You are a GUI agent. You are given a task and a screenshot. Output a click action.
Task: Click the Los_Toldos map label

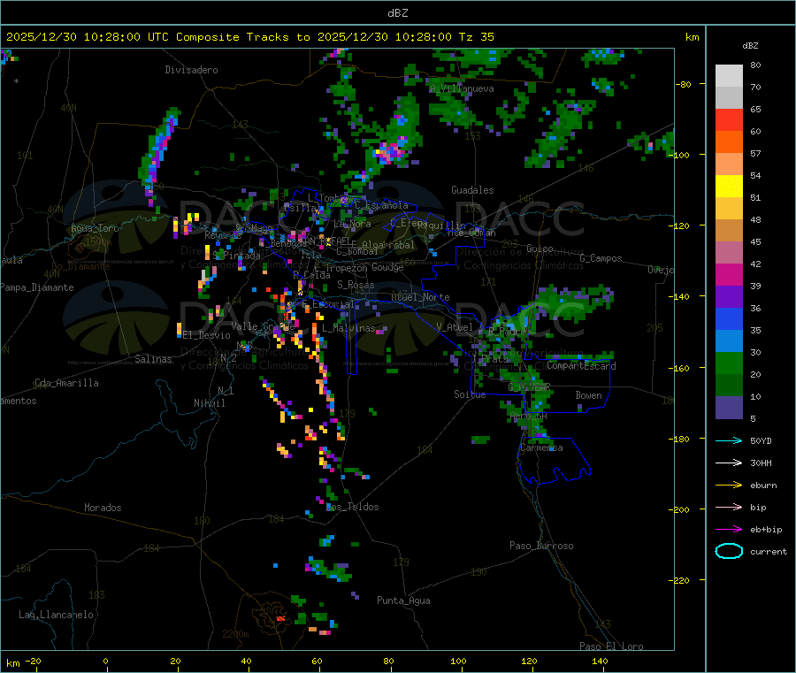pyautogui.click(x=352, y=507)
